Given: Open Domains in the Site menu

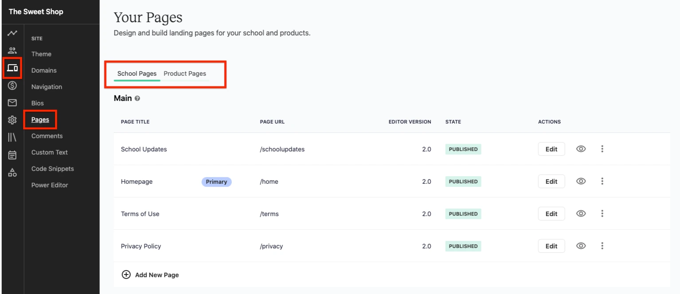Looking at the screenshot, I should click(x=44, y=70).
